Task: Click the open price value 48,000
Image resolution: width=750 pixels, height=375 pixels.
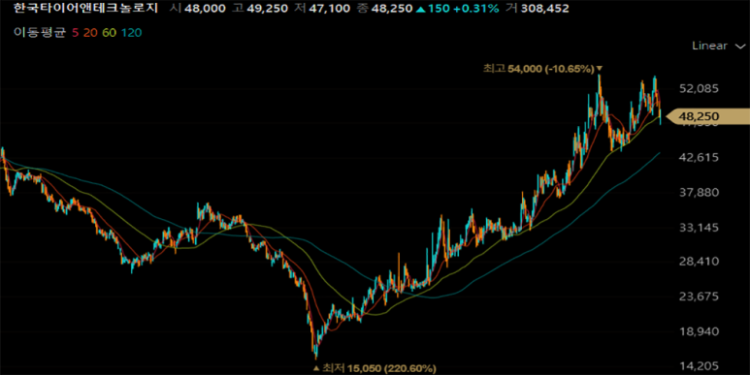Action: pos(206,9)
